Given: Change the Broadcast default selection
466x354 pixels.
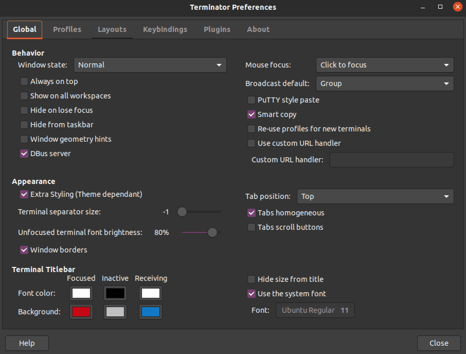Looking at the screenshot, I should point(385,83).
